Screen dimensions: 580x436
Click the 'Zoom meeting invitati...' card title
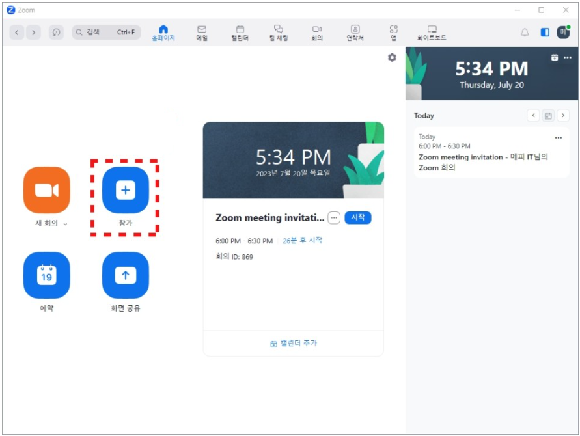[269, 218]
